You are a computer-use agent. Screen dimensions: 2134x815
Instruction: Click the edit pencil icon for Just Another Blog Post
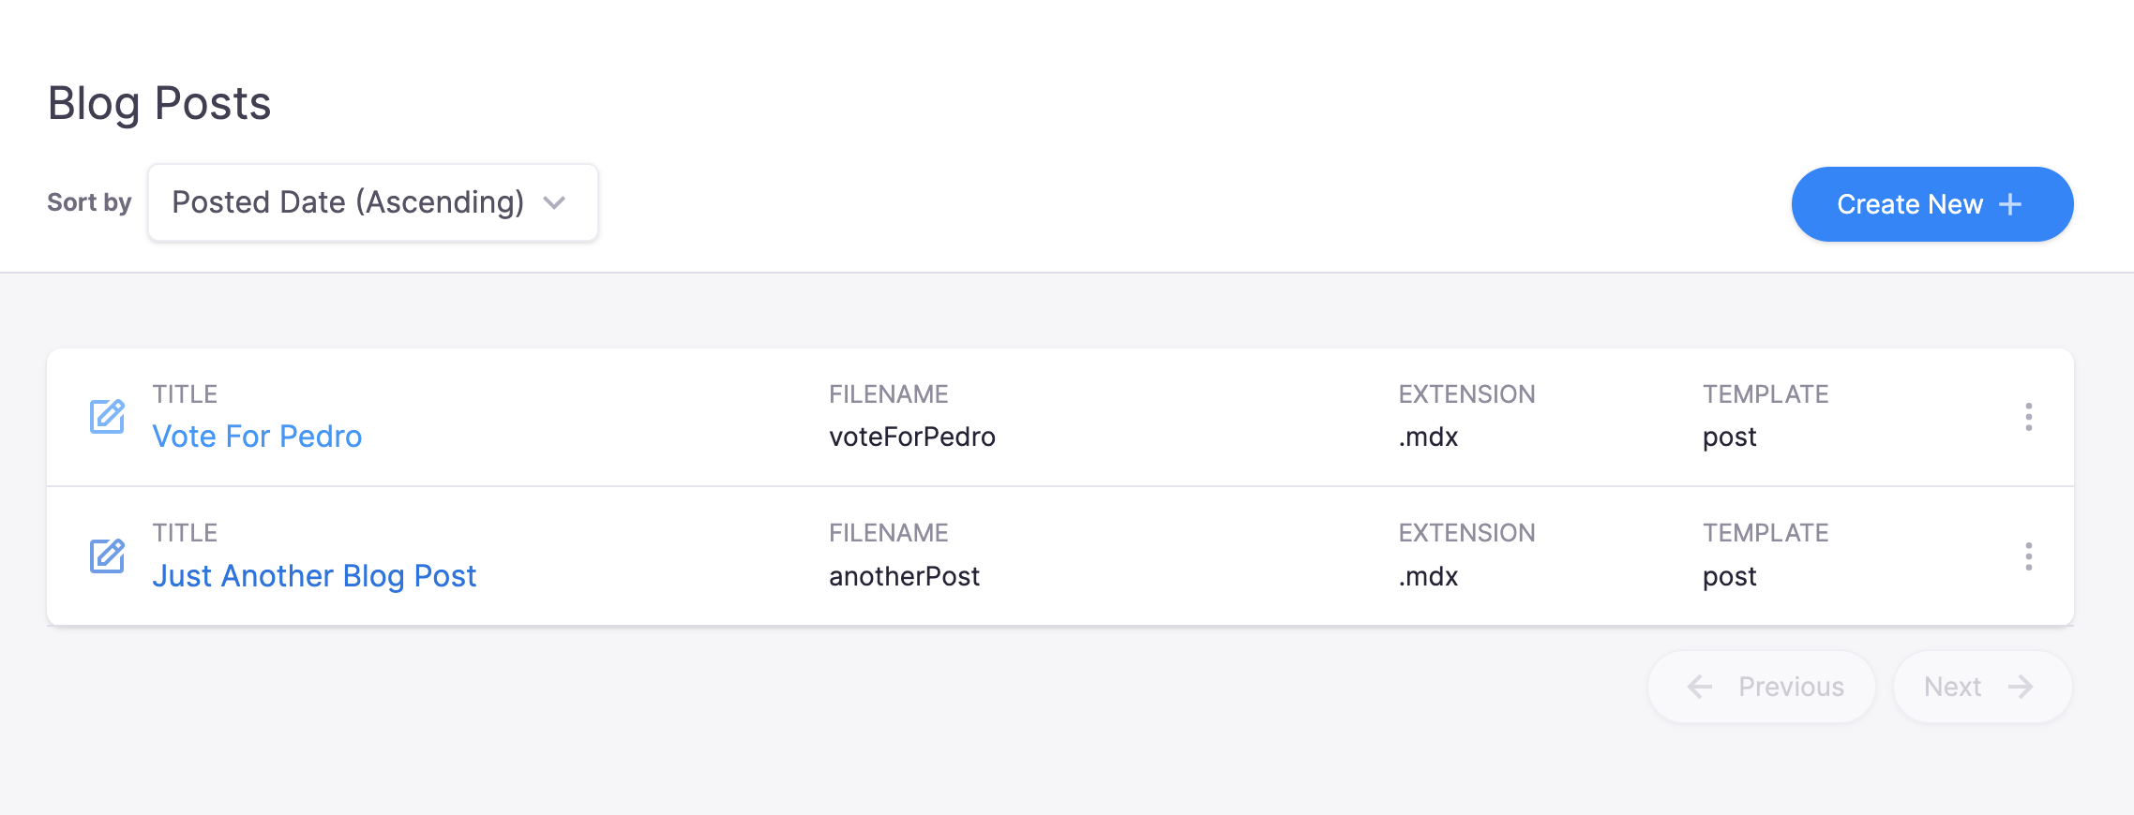click(107, 556)
